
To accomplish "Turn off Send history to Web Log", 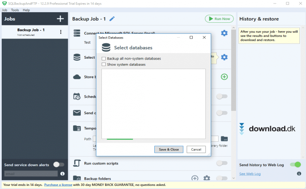I will click(295, 164).
